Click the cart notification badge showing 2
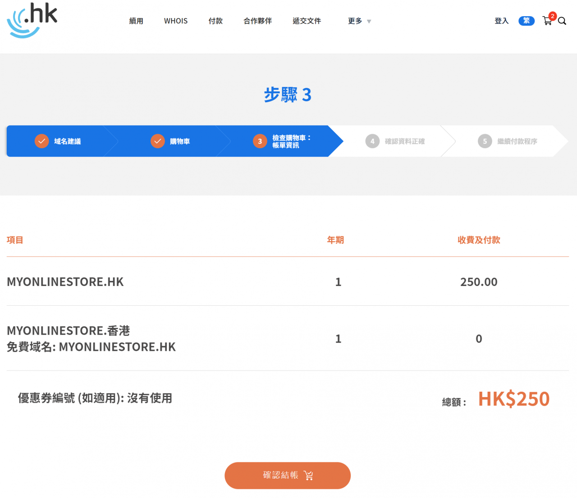This screenshot has height=498, width=577. [552, 16]
